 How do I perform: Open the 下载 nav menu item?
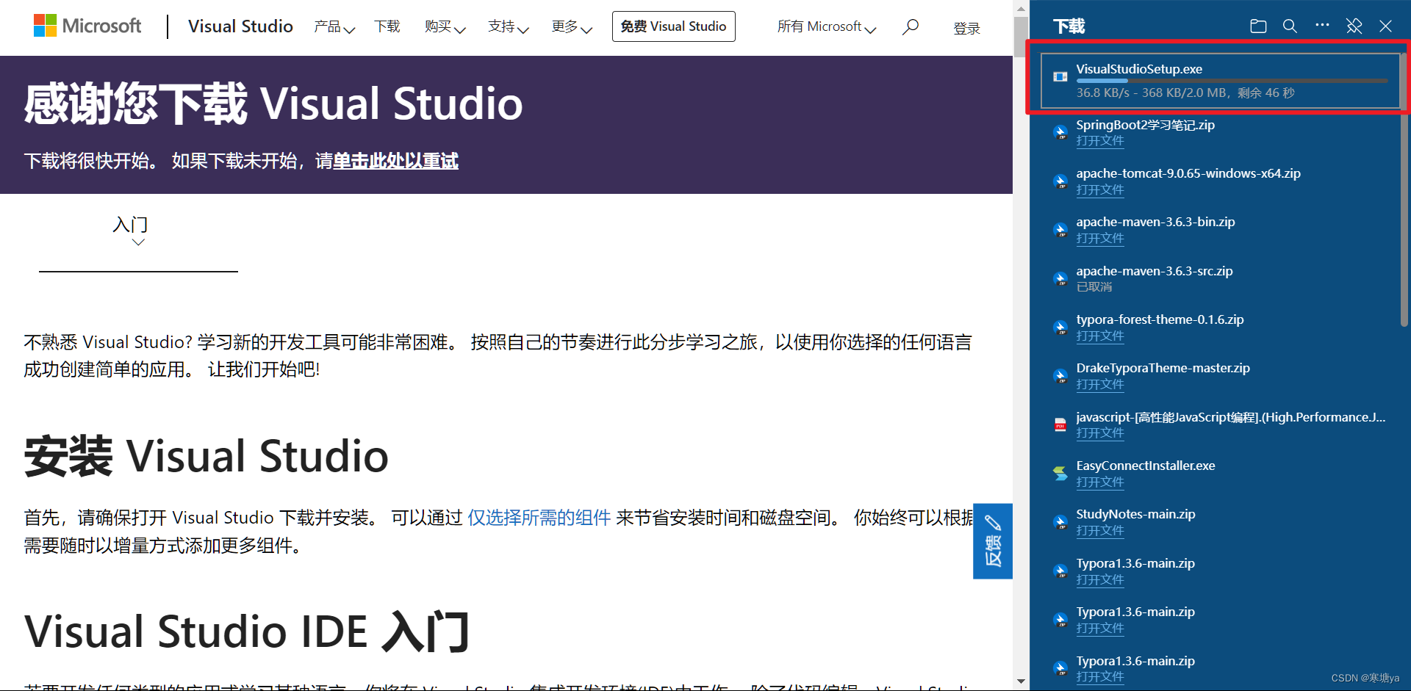coord(387,26)
